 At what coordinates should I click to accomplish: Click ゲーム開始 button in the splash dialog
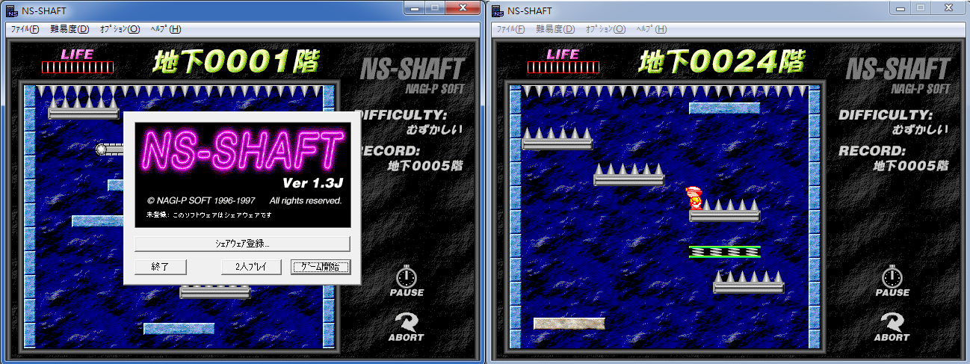pos(321,267)
